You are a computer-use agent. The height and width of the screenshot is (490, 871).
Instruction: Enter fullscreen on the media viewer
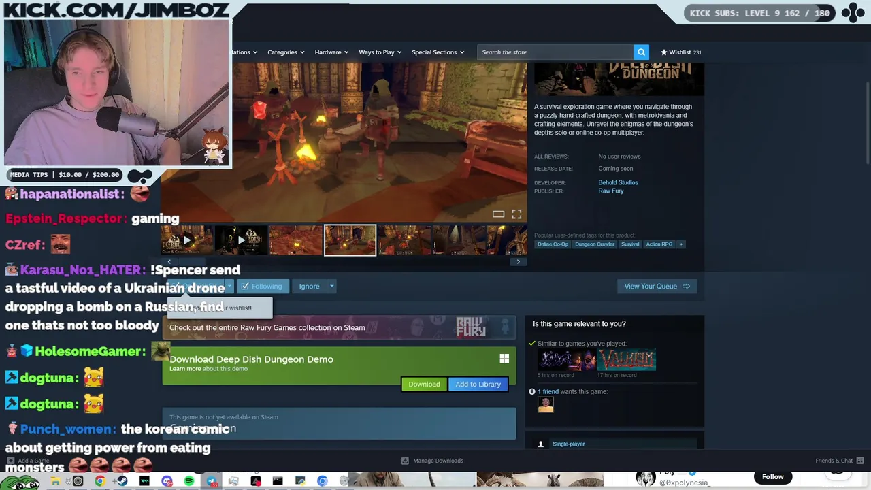(x=516, y=214)
